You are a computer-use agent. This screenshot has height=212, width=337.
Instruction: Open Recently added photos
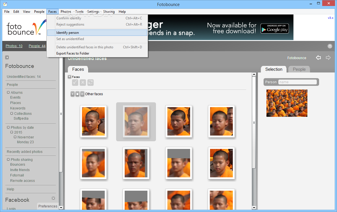(24, 152)
